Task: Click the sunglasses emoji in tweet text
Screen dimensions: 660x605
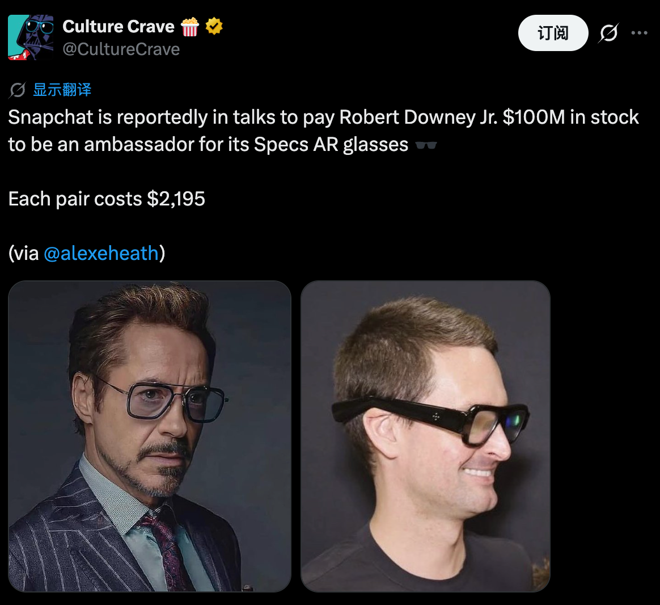Action: coord(426,145)
